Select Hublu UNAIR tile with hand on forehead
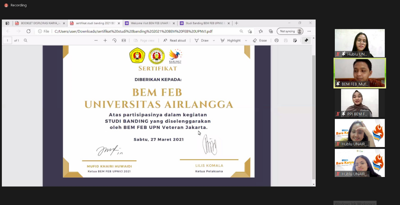Screen dimensions: 400x205 (360, 133)
